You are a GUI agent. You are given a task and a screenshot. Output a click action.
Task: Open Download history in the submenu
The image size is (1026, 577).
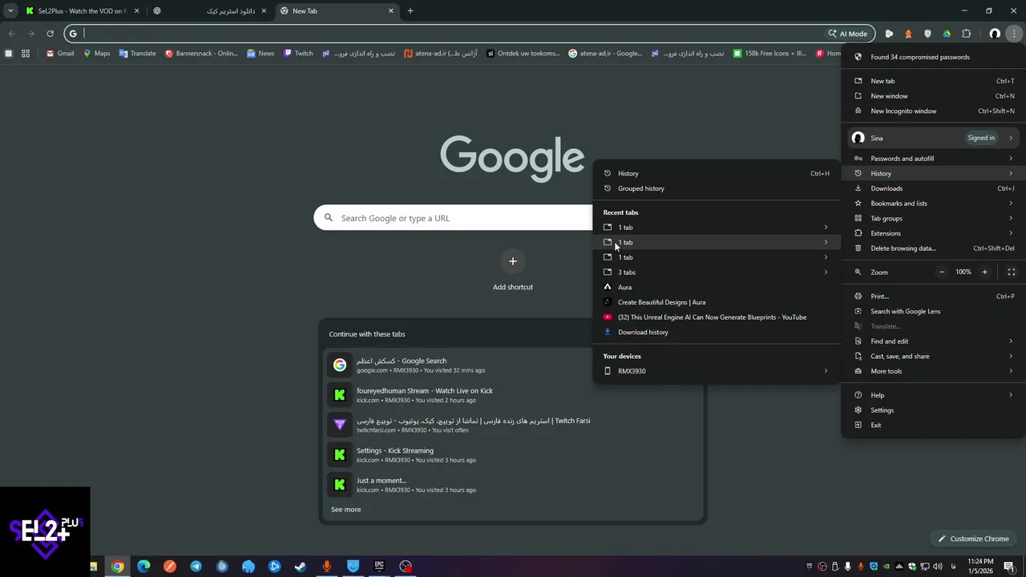pyautogui.click(x=716, y=332)
